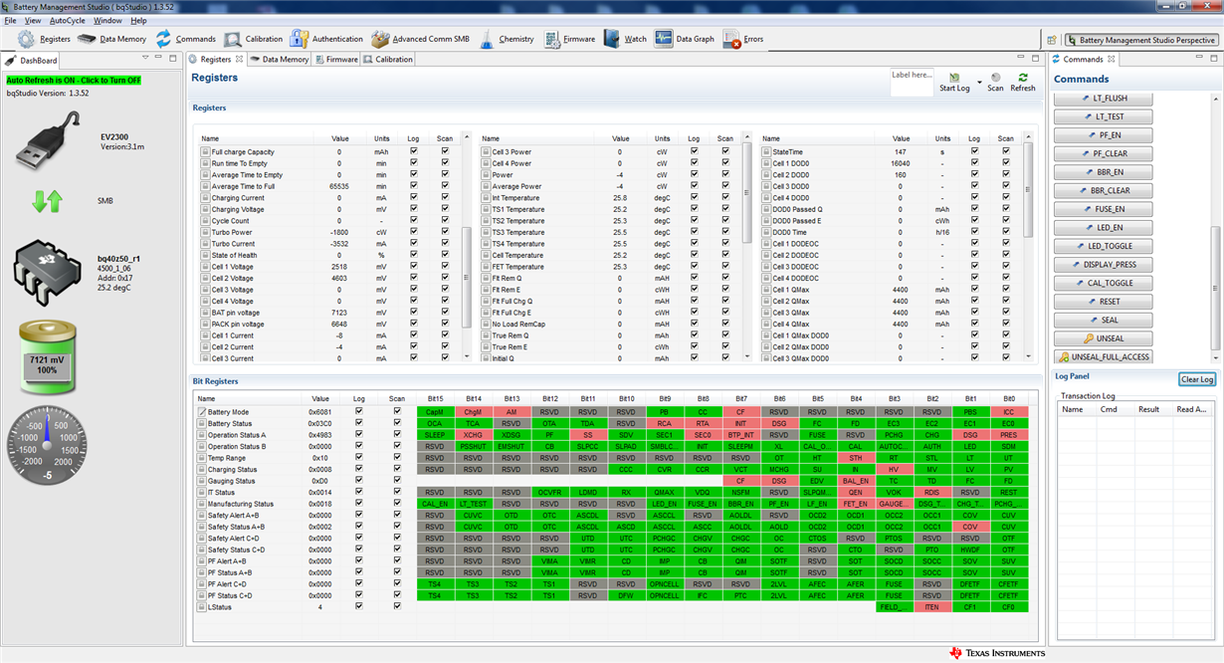Click the Open Perspective icon

[x=1052, y=40]
